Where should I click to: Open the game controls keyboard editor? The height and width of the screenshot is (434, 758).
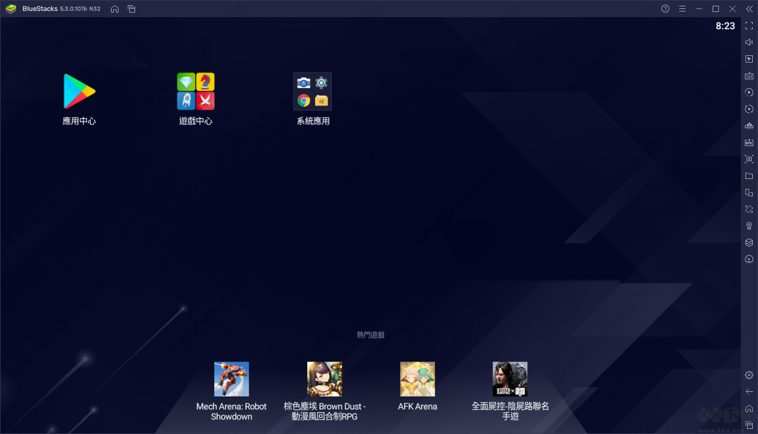(x=749, y=75)
